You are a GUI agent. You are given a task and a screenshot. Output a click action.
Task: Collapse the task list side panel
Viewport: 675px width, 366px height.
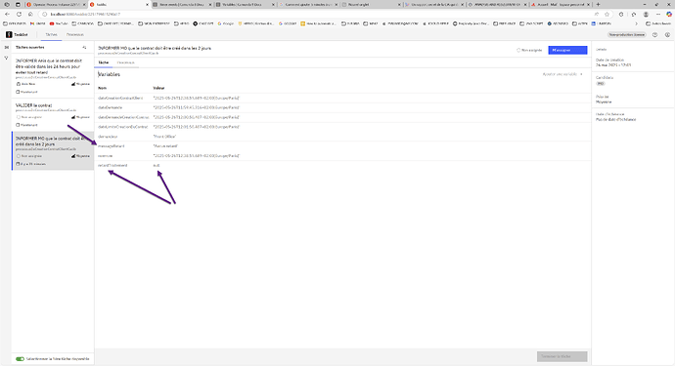coord(6,47)
